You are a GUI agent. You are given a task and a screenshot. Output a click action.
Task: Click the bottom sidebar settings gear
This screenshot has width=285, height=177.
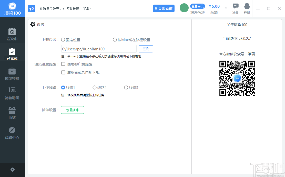(x=12, y=169)
